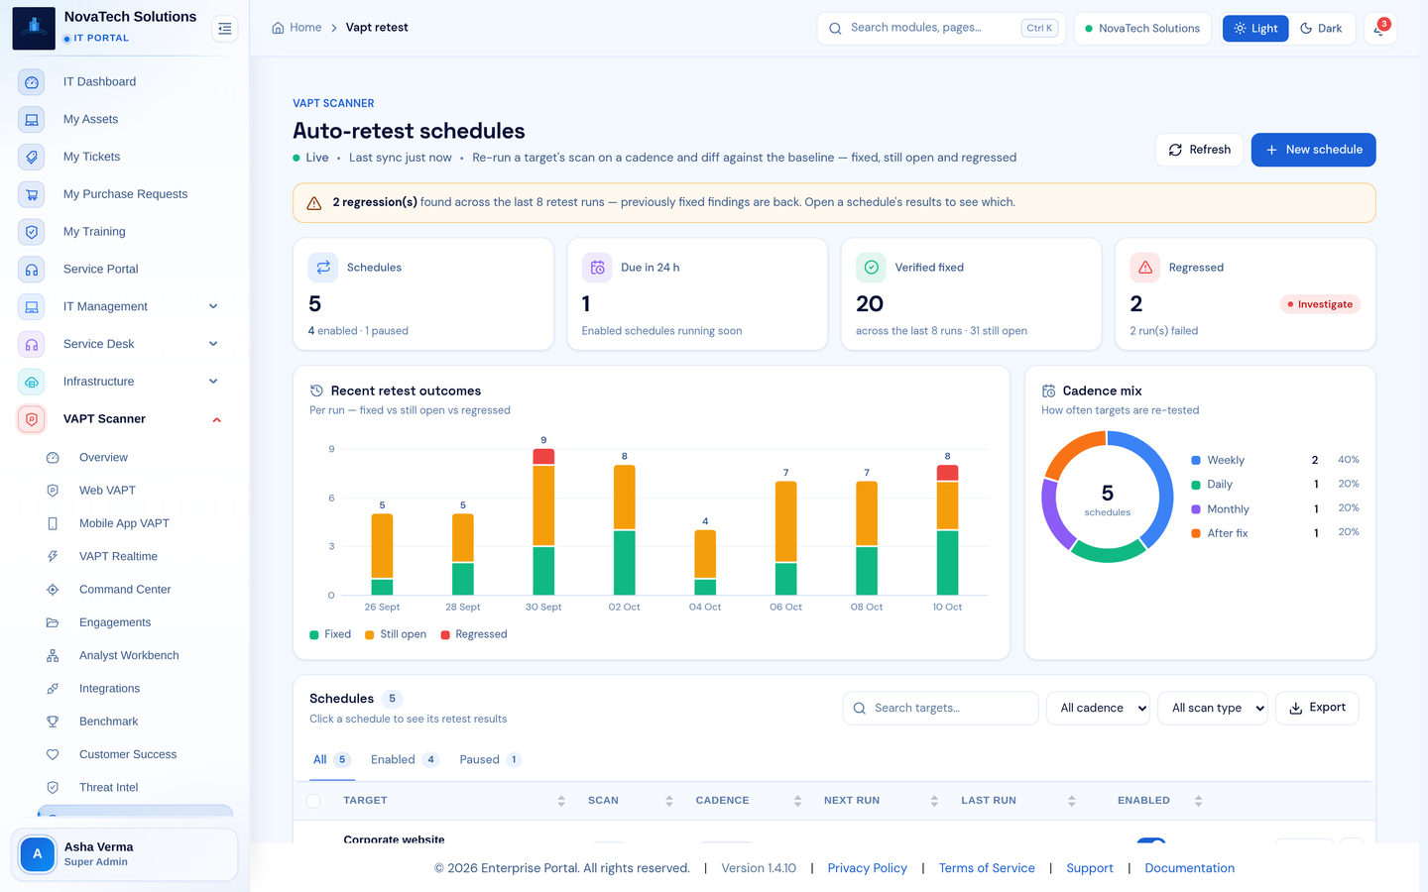
Task: Toggle Fixed series in chart legend
Action: (x=330, y=634)
